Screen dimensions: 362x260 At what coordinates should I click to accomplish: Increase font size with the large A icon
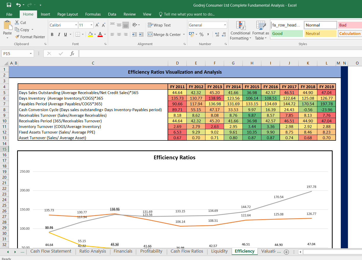click(x=97, y=25)
